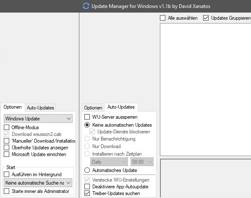Enable WU-Server aussperren checkbox
The image size is (251, 198).
point(87,117)
